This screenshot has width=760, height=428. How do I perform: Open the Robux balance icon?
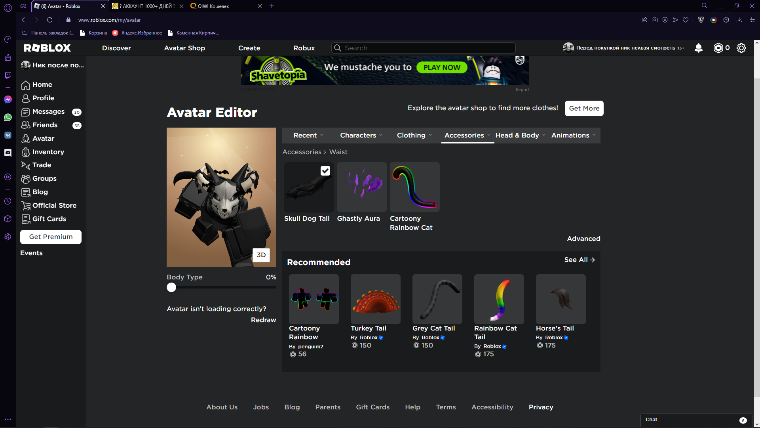[x=718, y=48]
